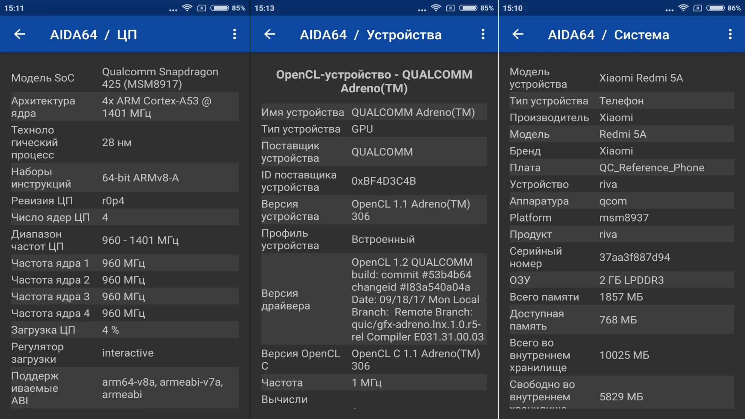Tap 'AIDA64 / Устройства' title
This screenshot has width=745, height=419.
371,35
